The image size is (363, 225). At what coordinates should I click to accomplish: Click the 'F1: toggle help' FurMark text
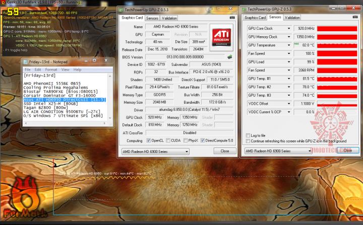16,50
